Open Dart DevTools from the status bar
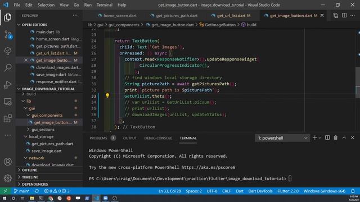360x202 pixels. (x=260, y=191)
